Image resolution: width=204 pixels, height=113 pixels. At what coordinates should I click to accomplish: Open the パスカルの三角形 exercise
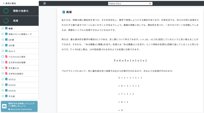19,57
